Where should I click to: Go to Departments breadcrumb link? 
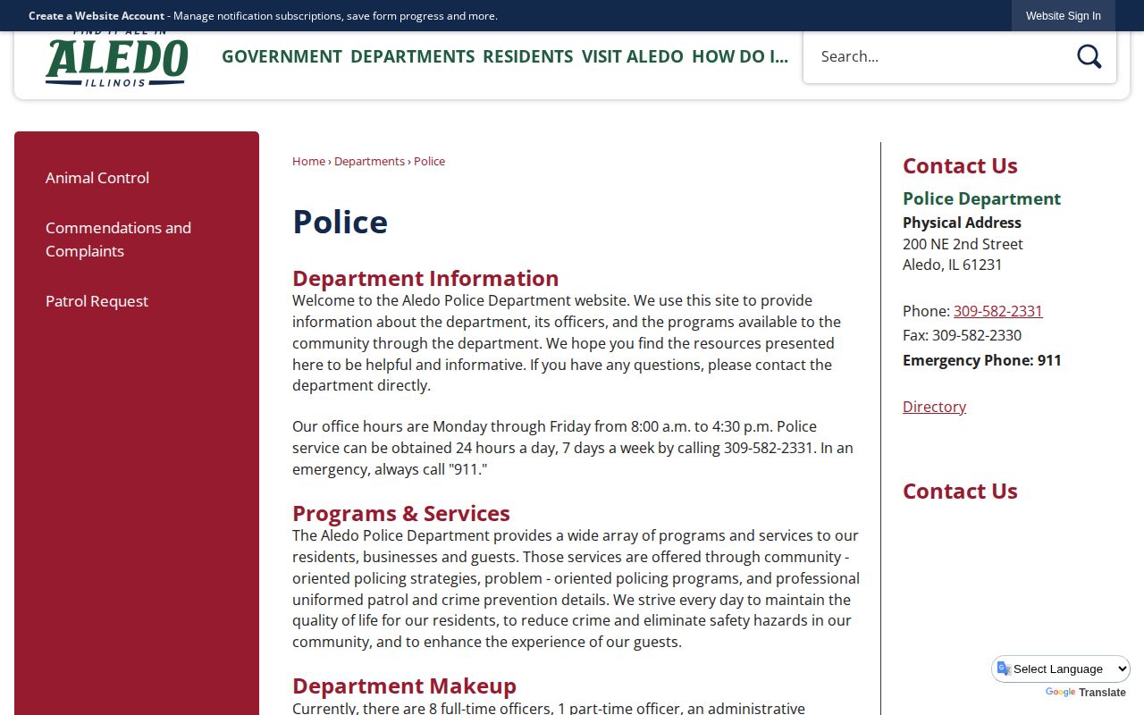point(369,161)
